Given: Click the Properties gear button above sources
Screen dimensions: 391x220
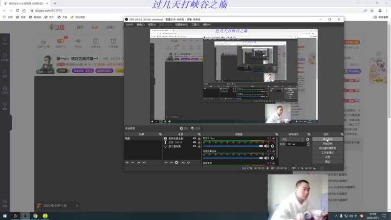Looking at the screenshot, I should (184, 128).
